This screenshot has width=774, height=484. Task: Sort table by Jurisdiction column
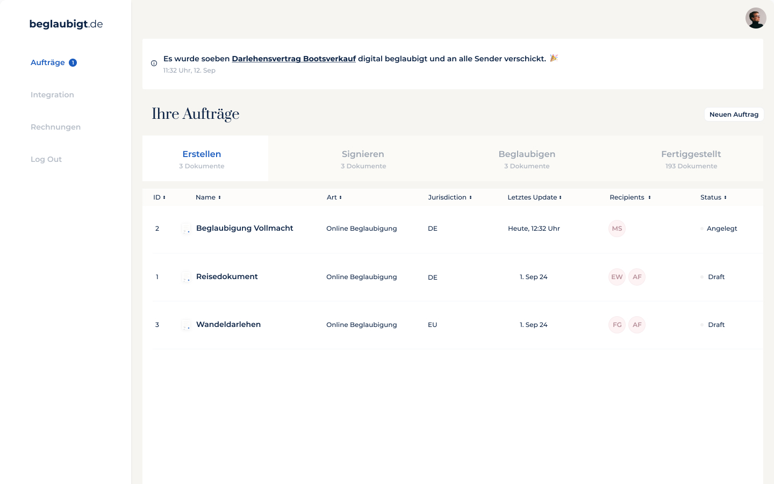click(450, 197)
